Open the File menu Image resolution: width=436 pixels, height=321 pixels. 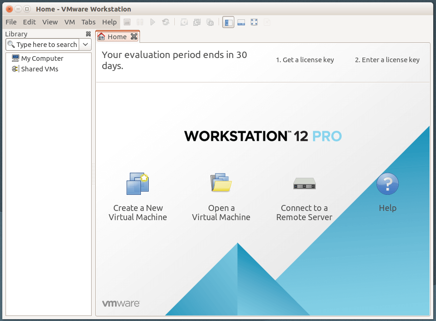(x=11, y=22)
